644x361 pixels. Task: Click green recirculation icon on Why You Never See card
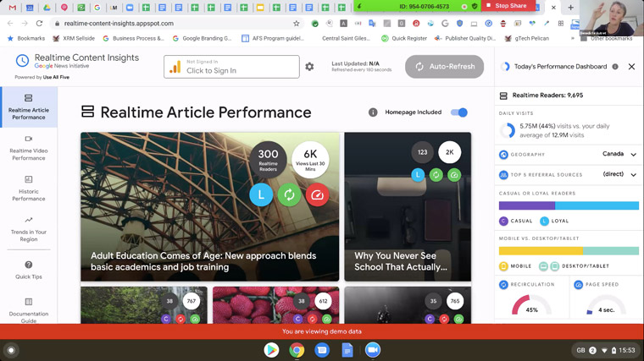[x=436, y=175]
